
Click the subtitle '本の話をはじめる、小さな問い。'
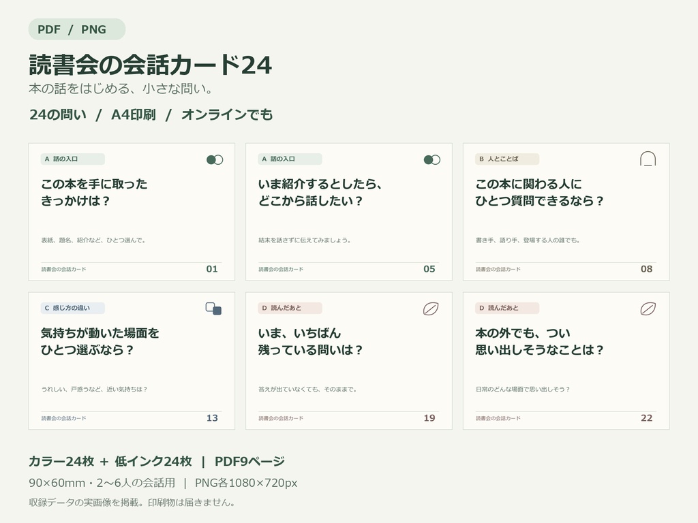pyautogui.click(x=121, y=89)
